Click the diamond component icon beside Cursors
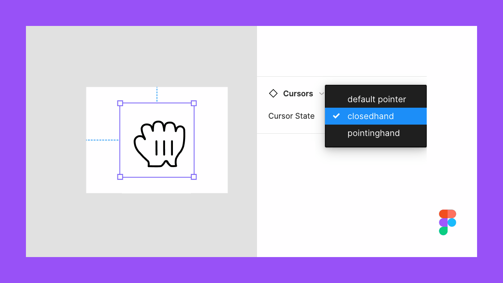The image size is (503, 283). [x=273, y=94]
